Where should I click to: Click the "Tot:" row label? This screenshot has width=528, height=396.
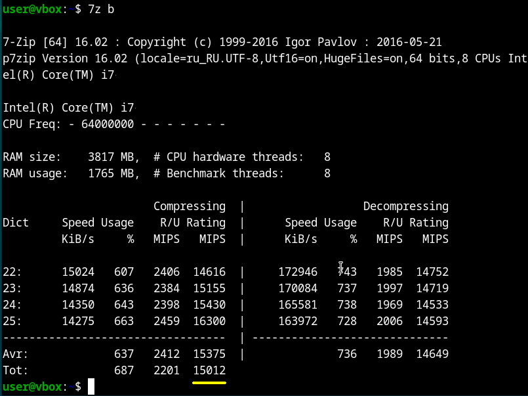16,371
